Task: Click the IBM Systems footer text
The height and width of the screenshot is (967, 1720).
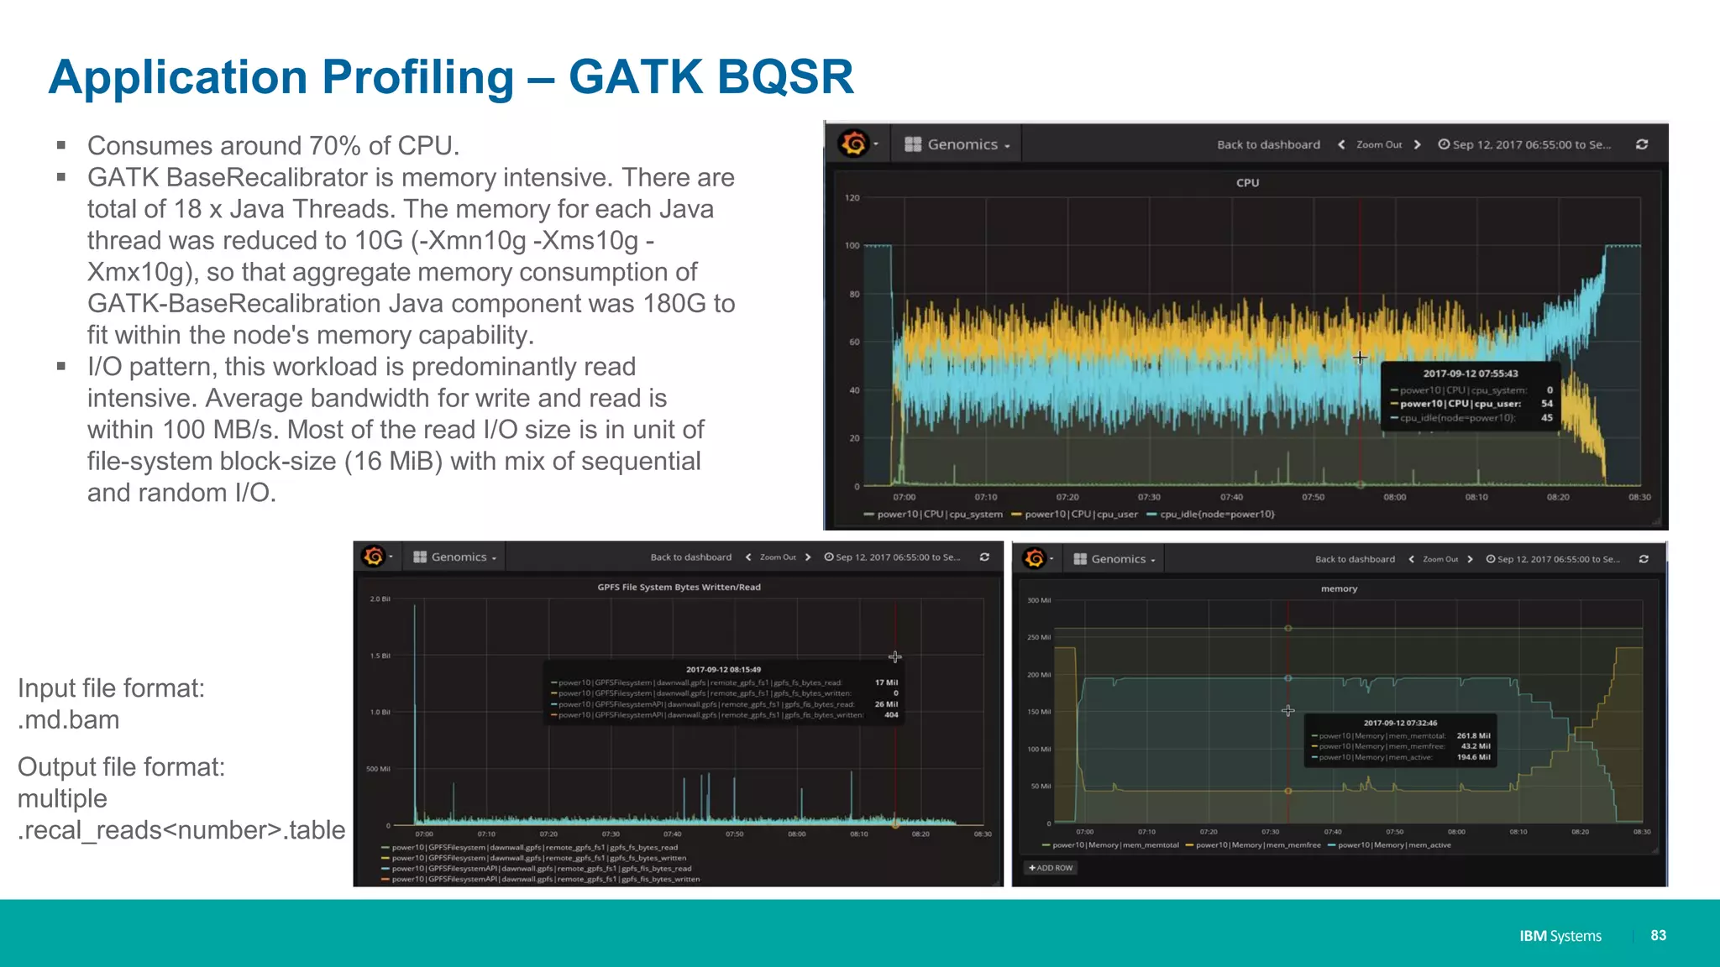Action: (1560, 936)
